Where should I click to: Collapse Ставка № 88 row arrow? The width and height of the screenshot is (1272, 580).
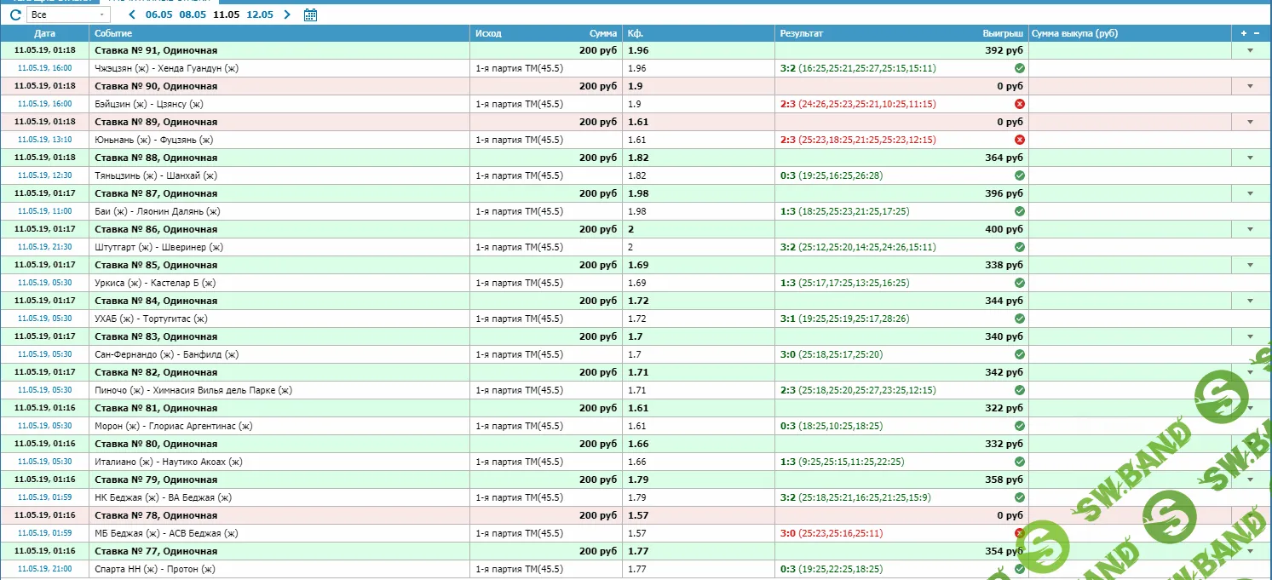click(x=1251, y=158)
